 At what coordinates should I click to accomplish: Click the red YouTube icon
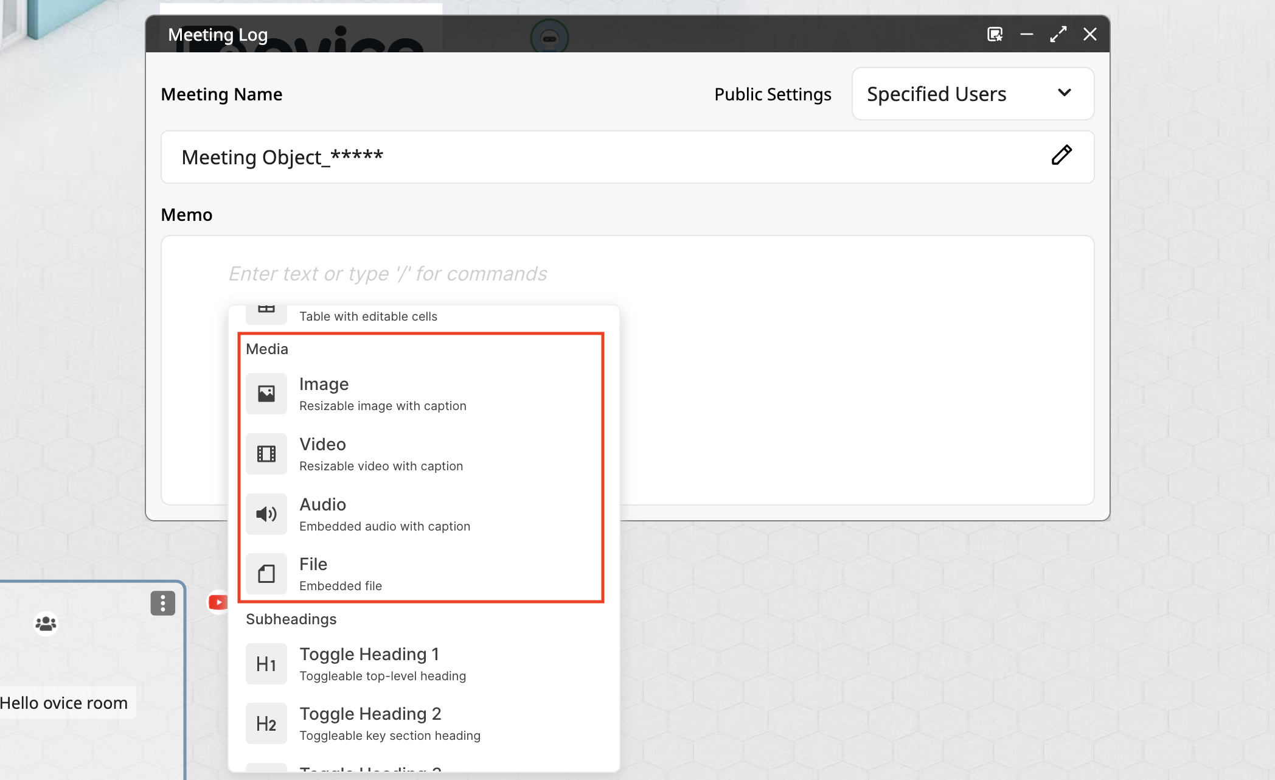click(x=218, y=602)
